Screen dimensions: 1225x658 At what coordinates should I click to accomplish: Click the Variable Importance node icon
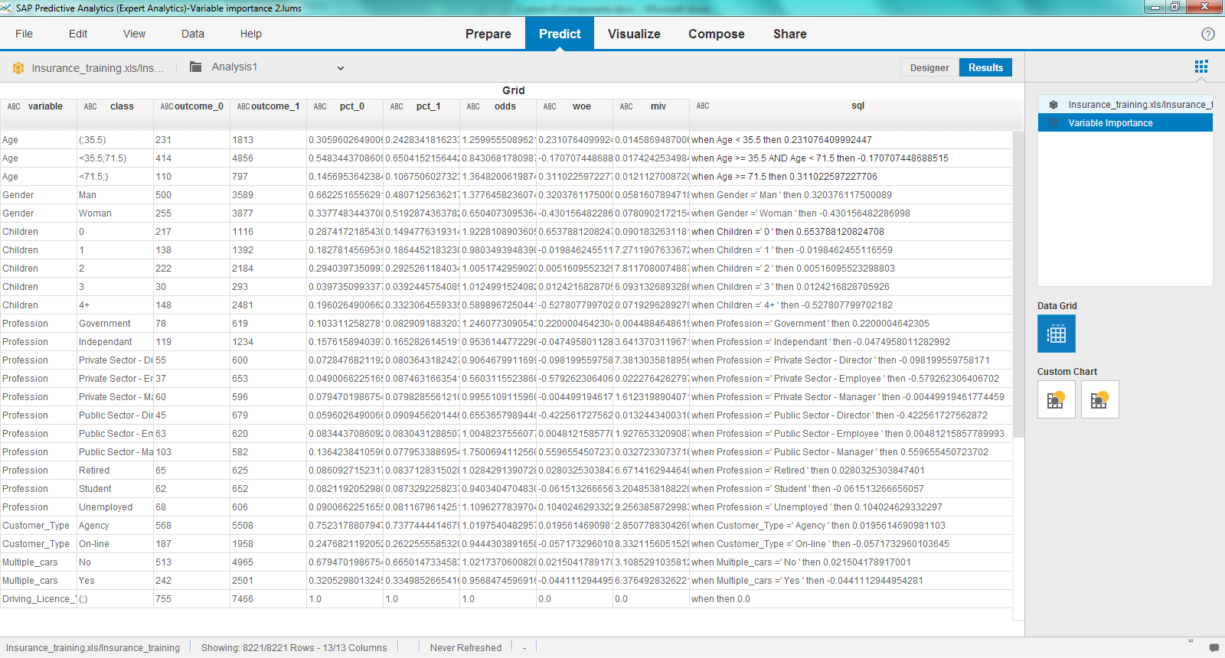1054,122
